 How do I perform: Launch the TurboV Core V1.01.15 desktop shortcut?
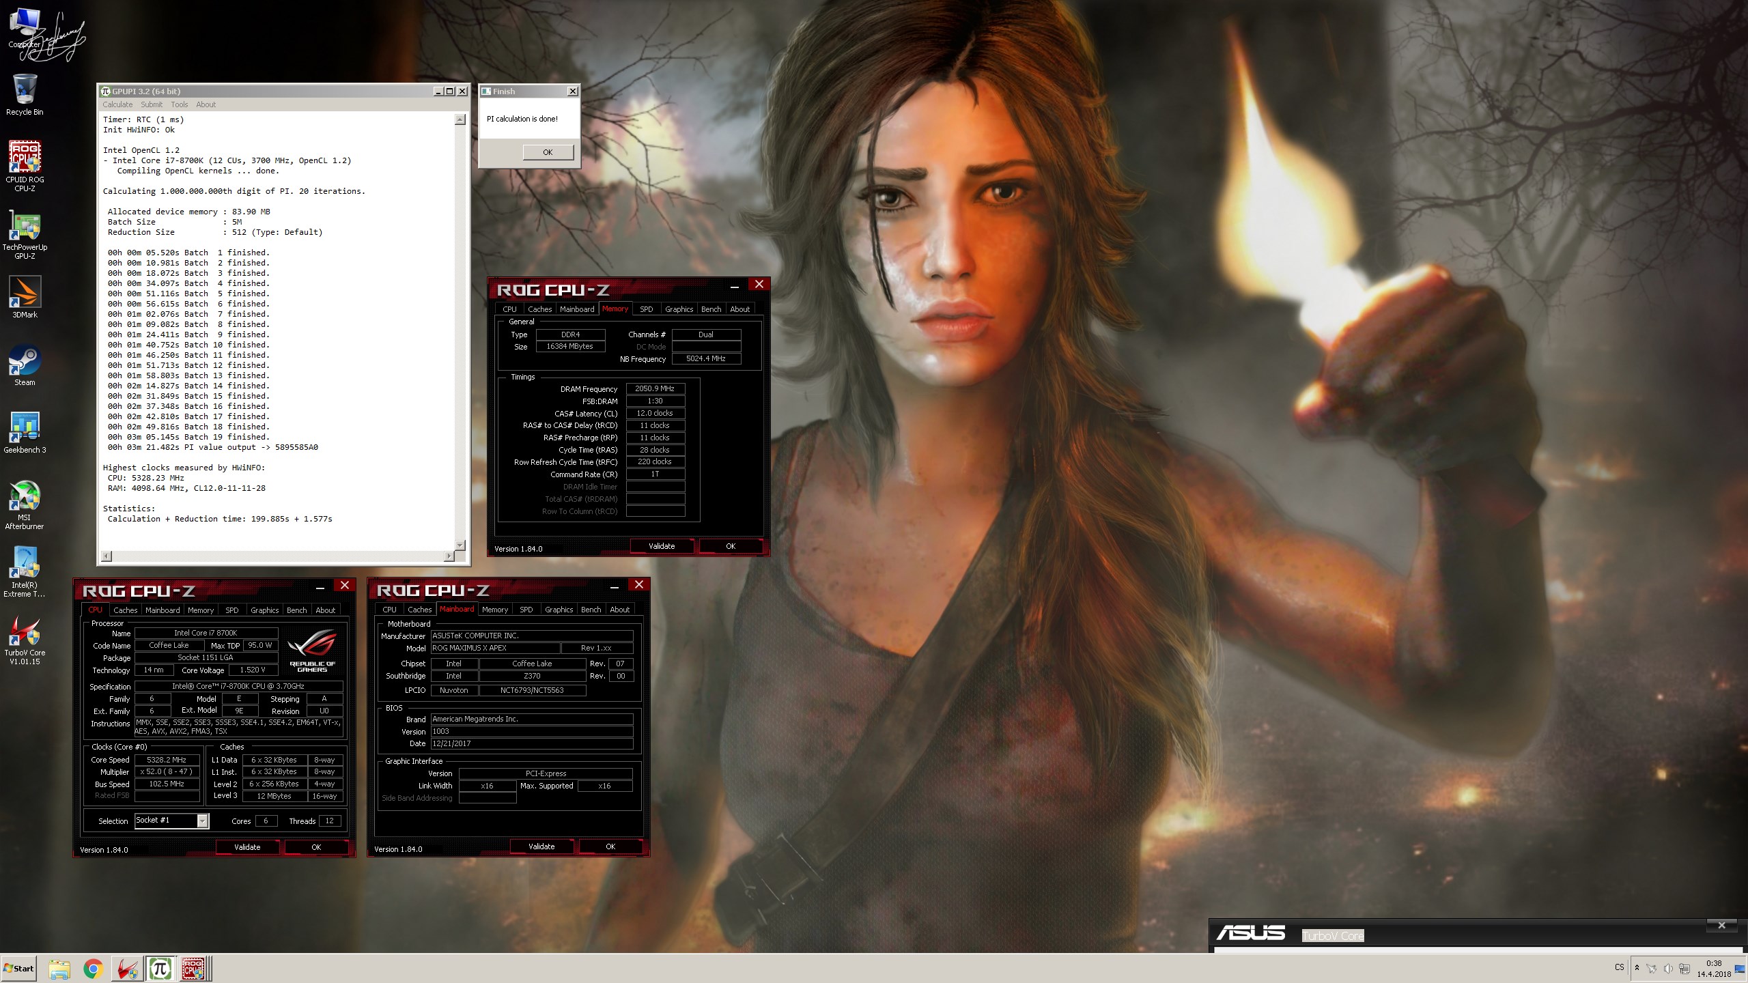[x=25, y=640]
